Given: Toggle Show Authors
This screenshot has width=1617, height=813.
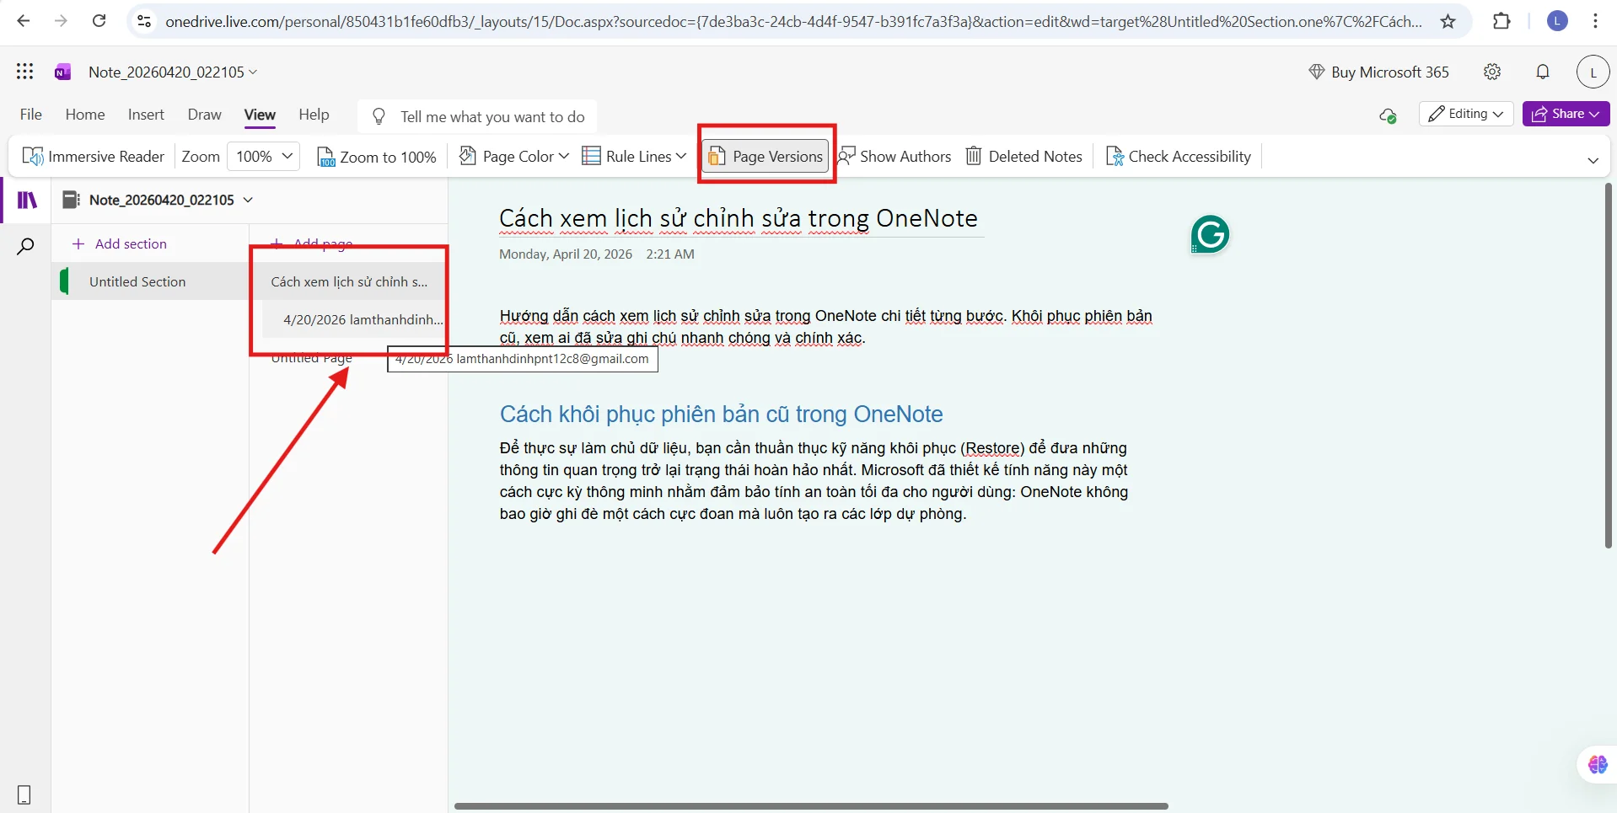Looking at the screenshot, I should point(894,157).
